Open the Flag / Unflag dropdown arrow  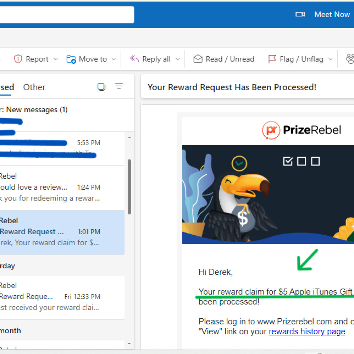pyautogui.click(x=330, y=59)
